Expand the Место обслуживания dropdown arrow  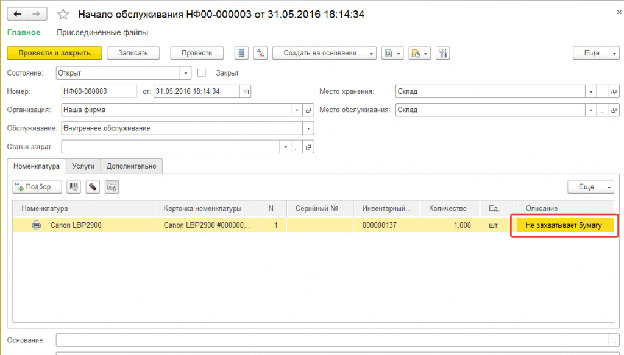pyautogui.click(x=591, y=110)
